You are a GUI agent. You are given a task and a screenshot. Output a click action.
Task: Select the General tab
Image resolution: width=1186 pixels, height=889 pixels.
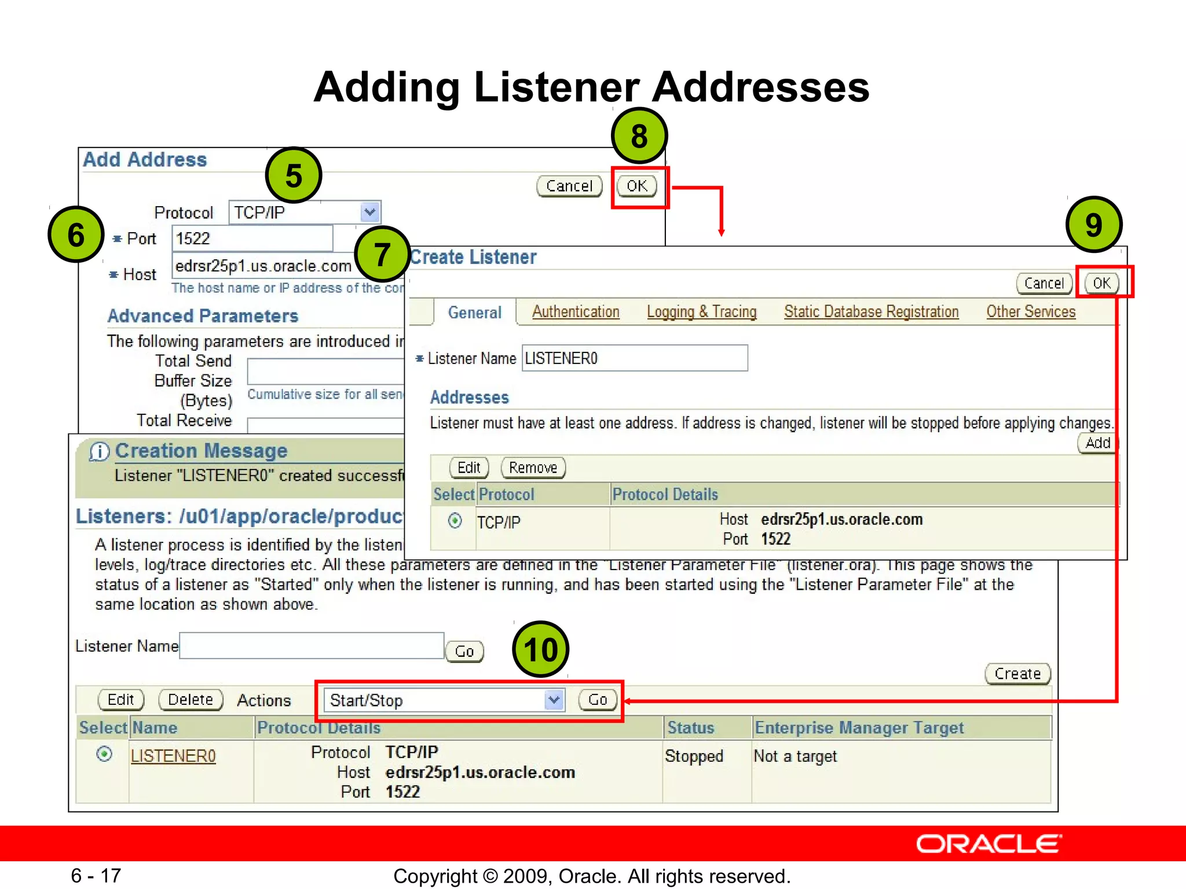[x=475, y=313]
